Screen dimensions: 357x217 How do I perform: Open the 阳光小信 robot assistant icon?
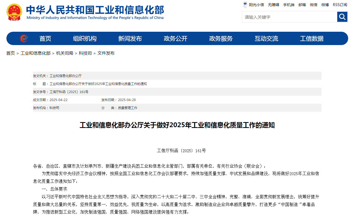point(245,5)
